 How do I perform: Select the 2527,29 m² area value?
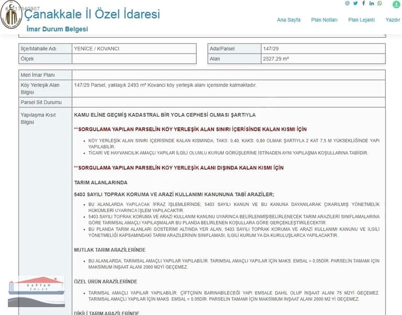click(276, 59)
